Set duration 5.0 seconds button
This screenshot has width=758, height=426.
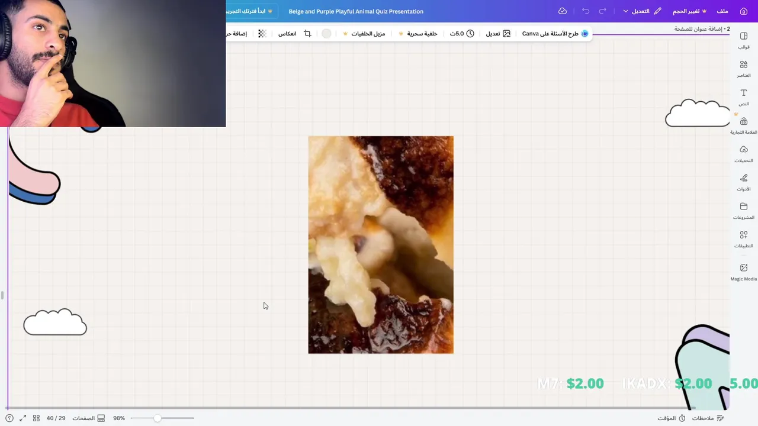(462, 34)
